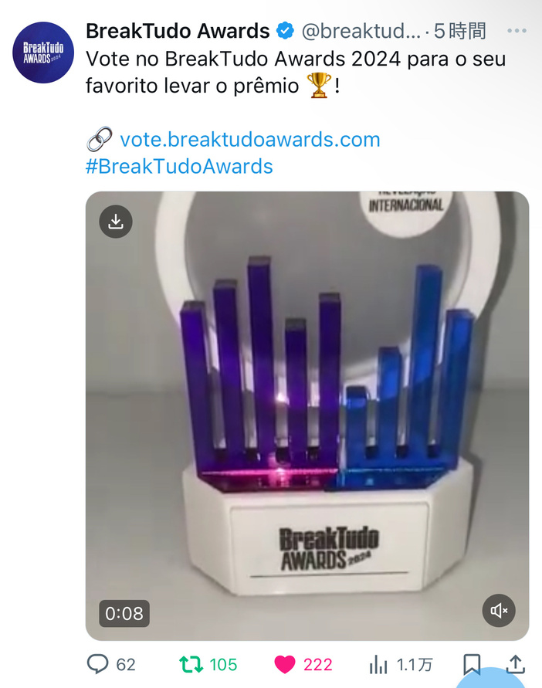
Task: Click the blue verified badge
Action: (x=285, y=31)
